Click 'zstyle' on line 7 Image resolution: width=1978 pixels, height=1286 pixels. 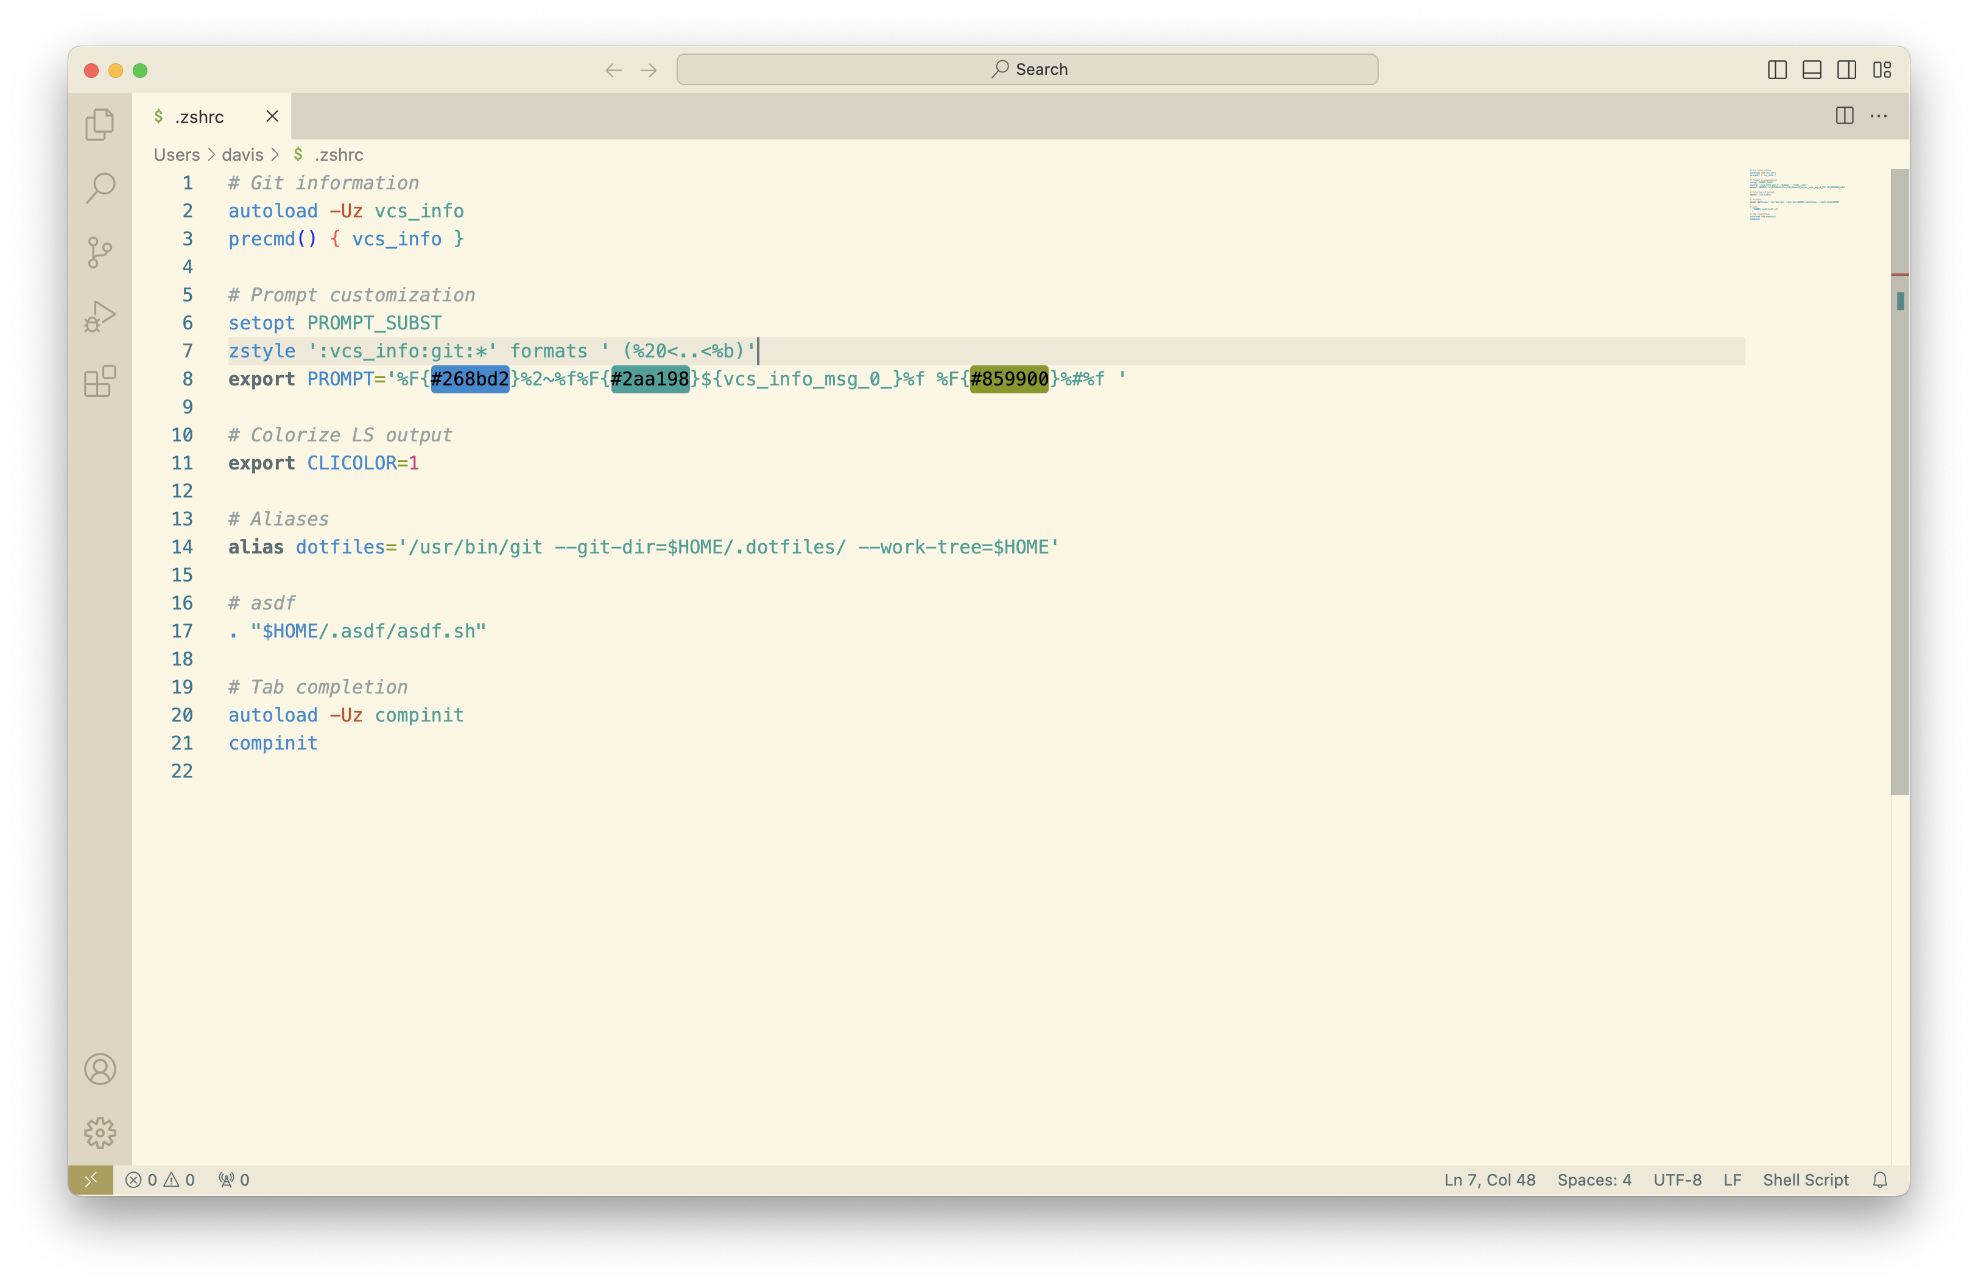(261, 351)
